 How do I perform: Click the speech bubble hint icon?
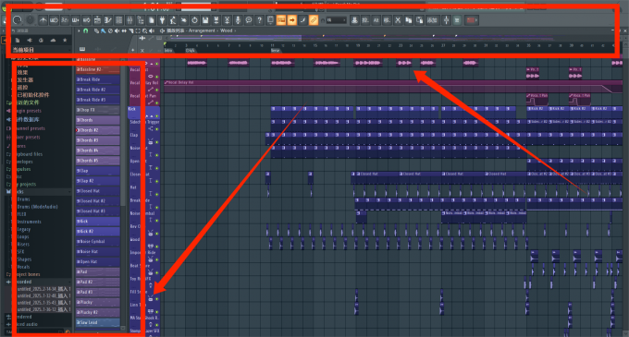(x=249, y=20)
